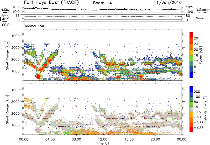
Task: Click the 2000 tick on the power plot
Action: click(15, 59)
